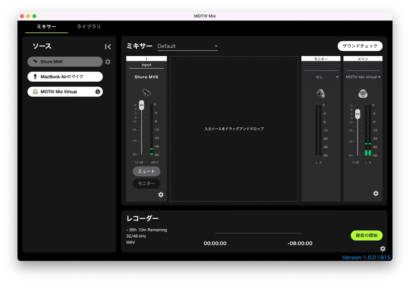Click the 入力ソースをドラッグアンドドロップ drop area
410x284 pixels.
coord(234,129)
